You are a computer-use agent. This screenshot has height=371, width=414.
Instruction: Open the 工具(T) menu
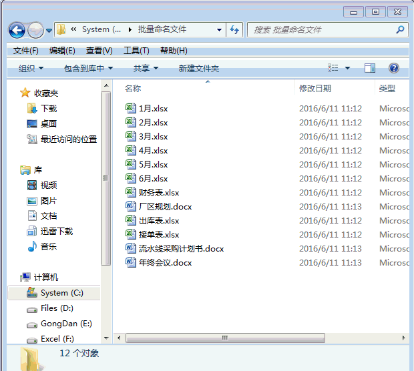point(136,51)
